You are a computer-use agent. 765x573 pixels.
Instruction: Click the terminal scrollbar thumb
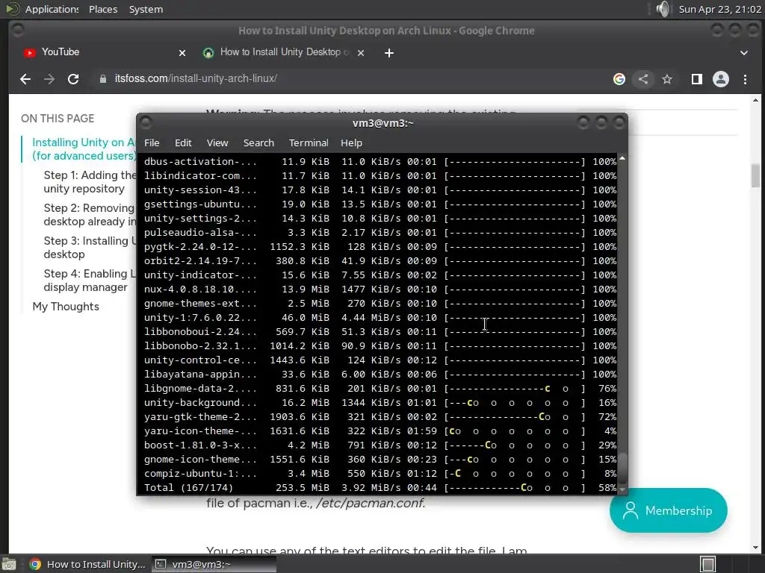pyautogui.click(x=622, y=467)
